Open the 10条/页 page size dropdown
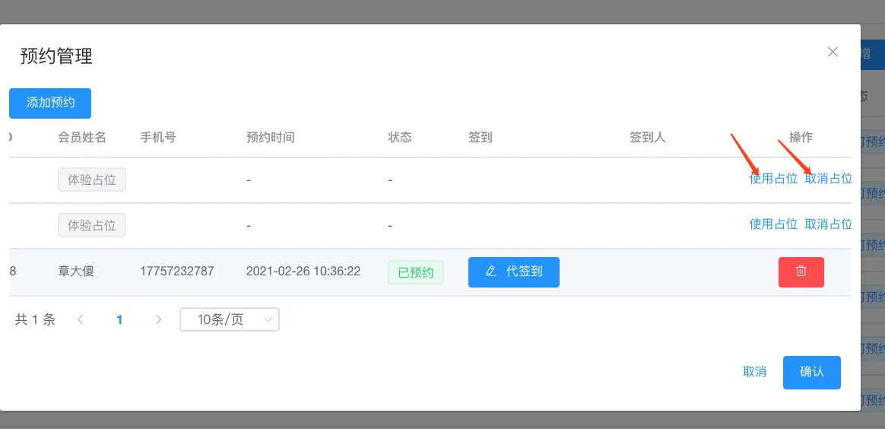The image size is (885, 429). (229, 319)
